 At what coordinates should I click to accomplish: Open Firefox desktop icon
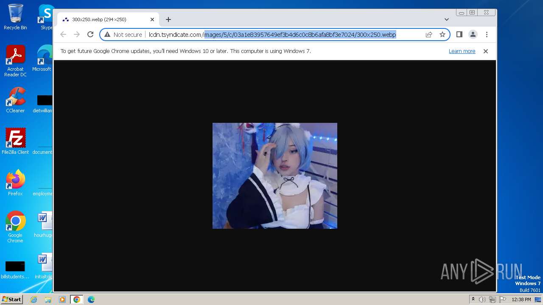click(x=15, y=183)
